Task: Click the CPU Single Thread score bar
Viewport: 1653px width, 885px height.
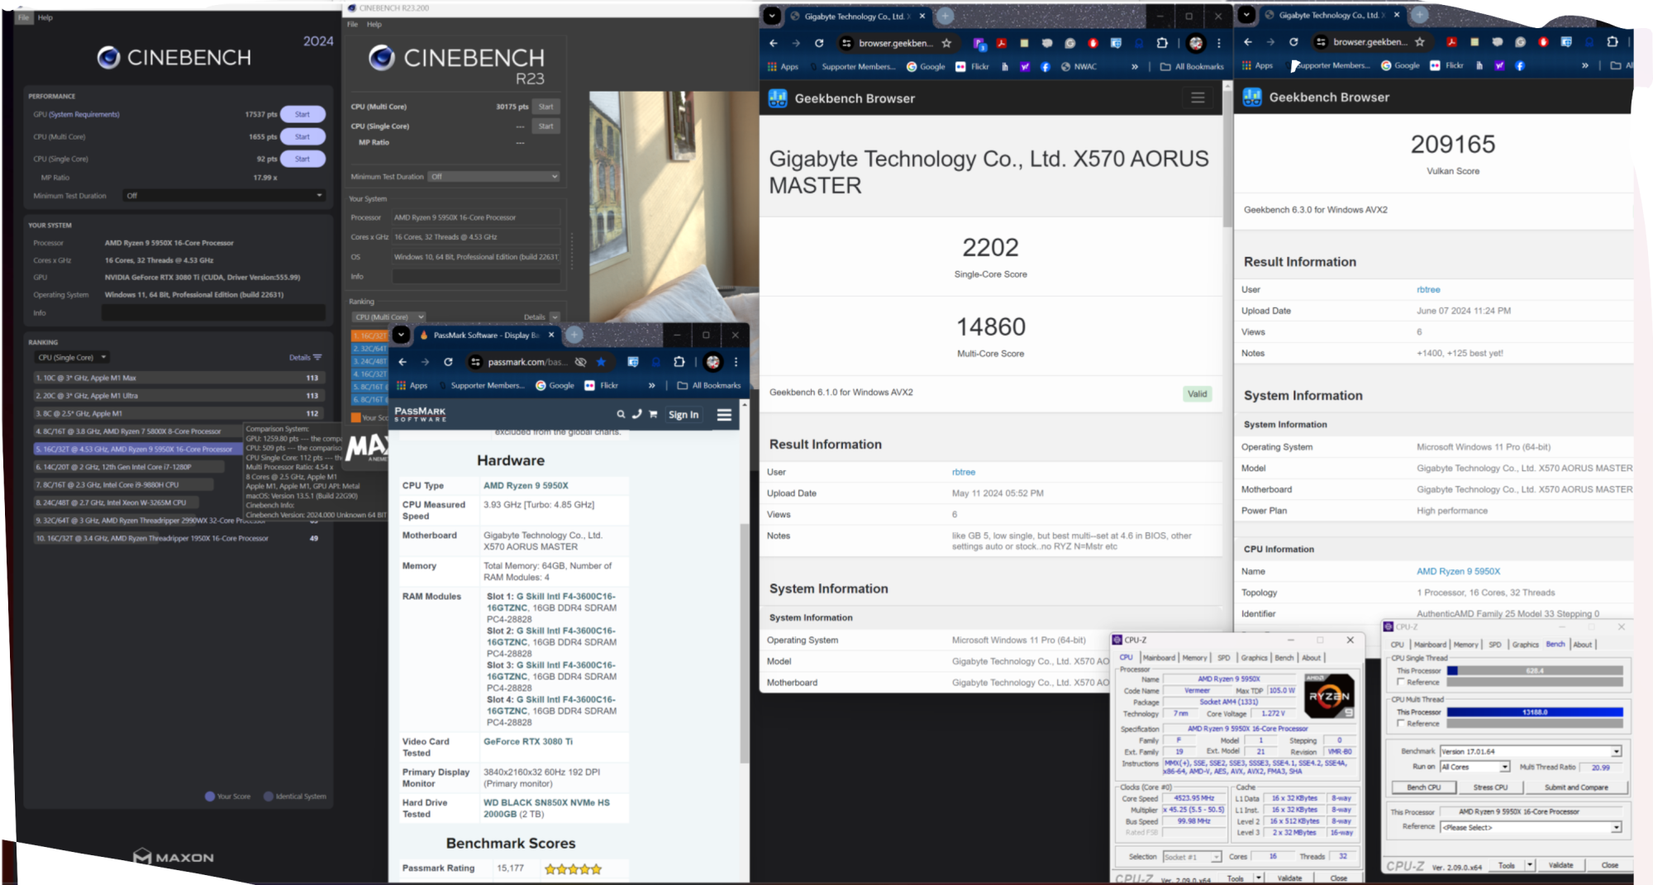Action: pyautogui.click(x=1535, y=671)
